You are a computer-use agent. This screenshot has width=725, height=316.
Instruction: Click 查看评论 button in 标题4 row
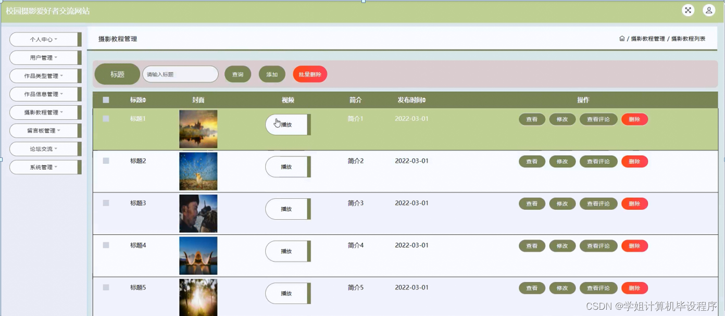pyautogui.click(x=598, y=246)
